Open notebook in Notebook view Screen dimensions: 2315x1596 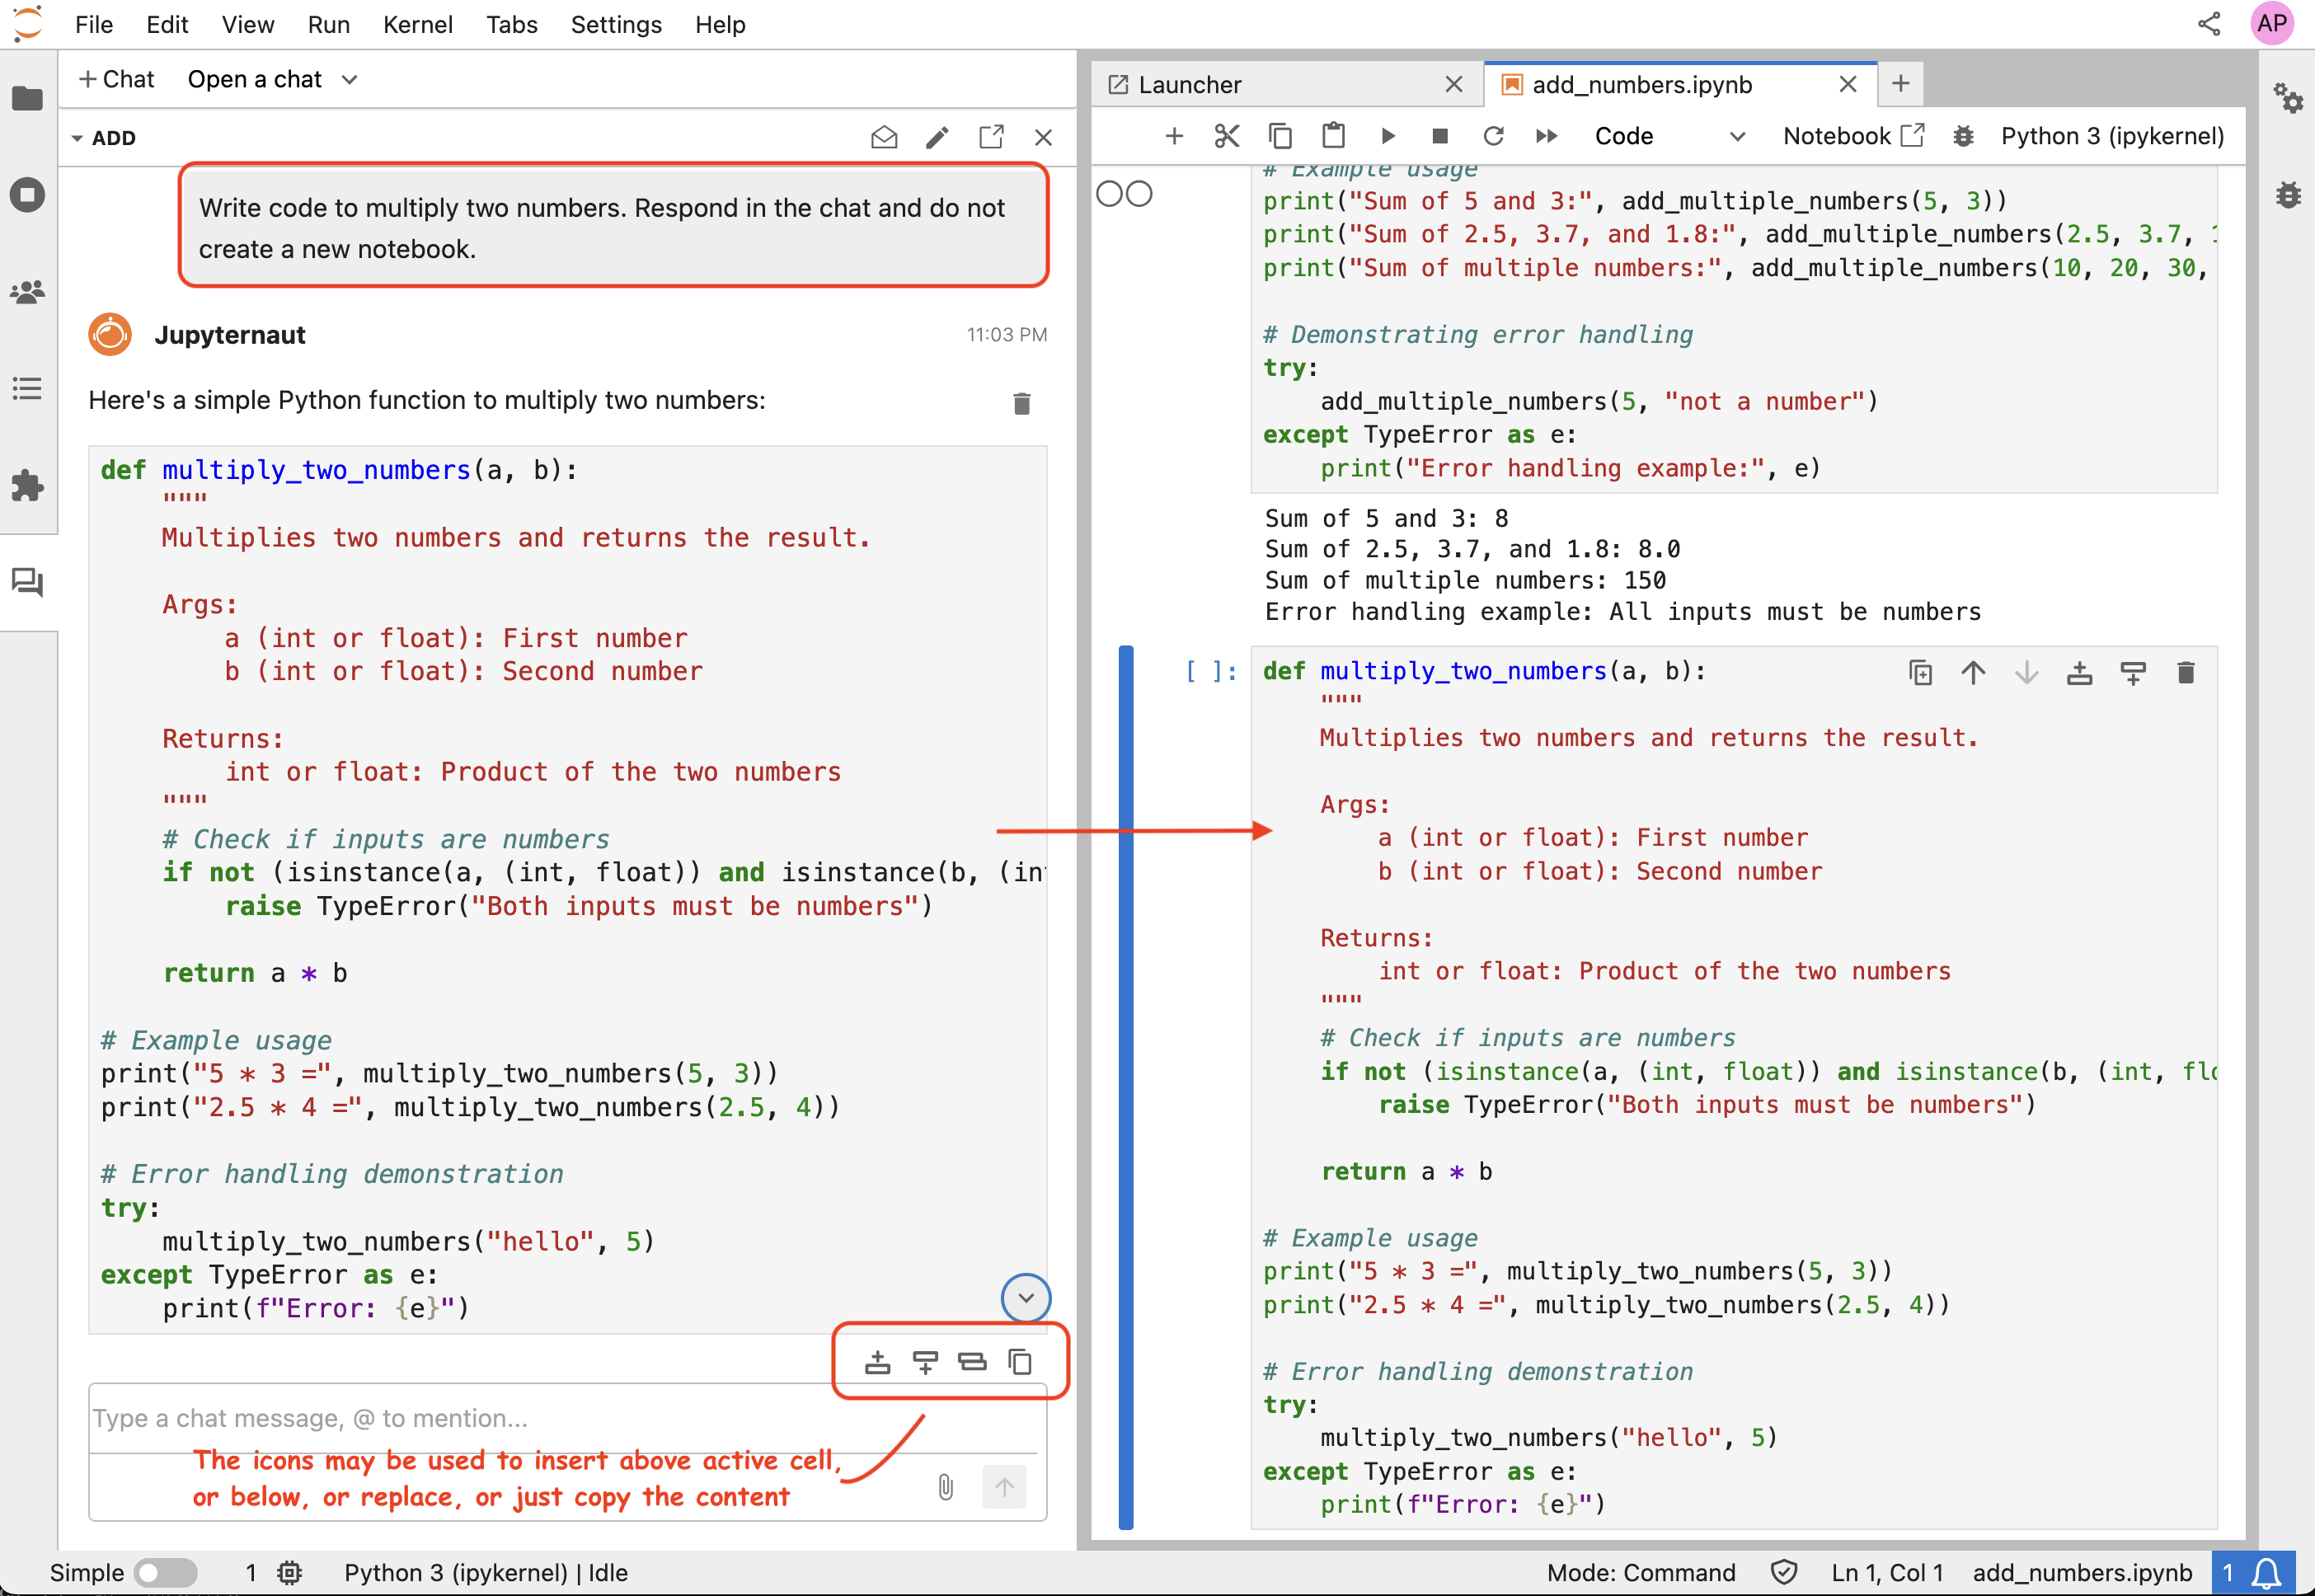[x=1853, y=136]
